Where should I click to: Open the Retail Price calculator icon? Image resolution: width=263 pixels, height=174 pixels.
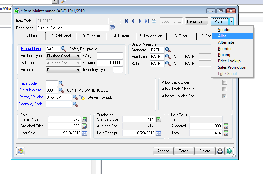pyautogui.click(x=84, y=119)
